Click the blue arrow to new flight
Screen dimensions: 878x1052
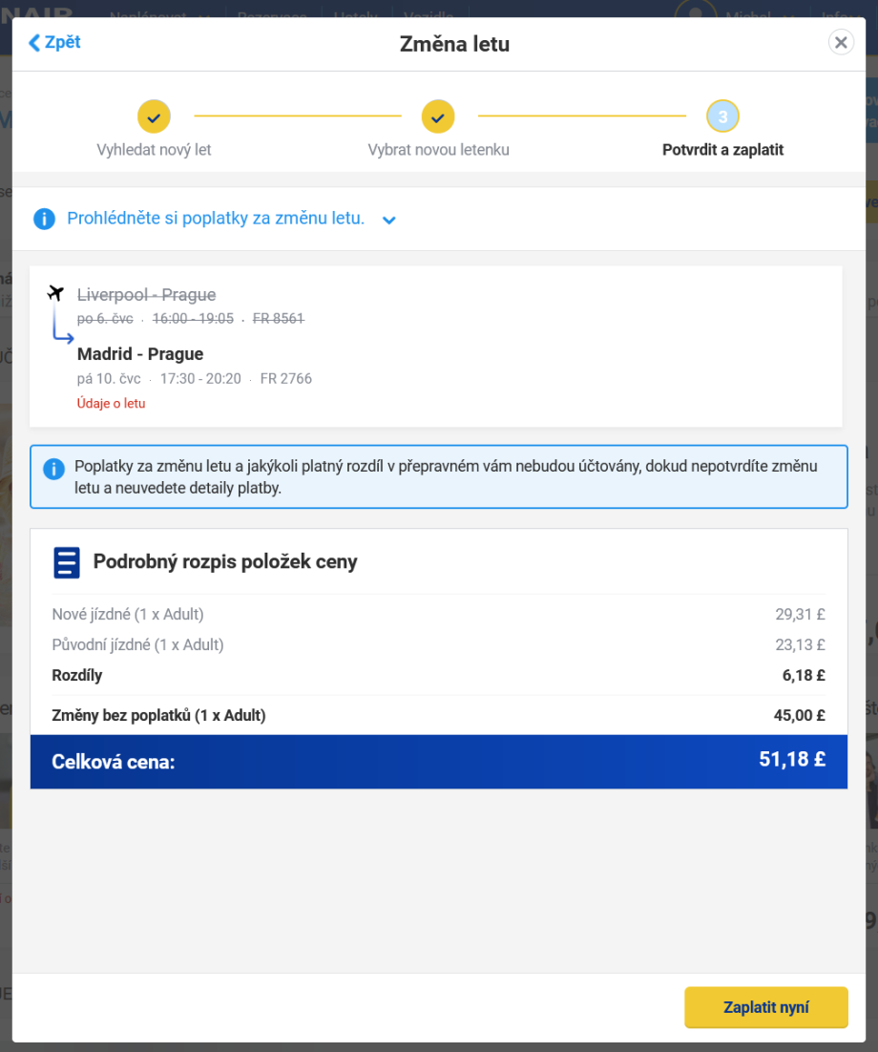(62, 330)
